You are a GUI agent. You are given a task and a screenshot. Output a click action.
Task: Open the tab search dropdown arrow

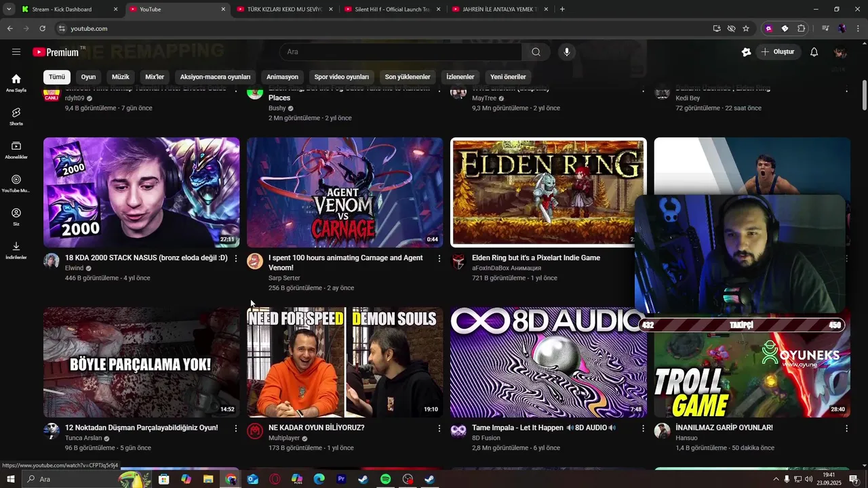point(9,9)
